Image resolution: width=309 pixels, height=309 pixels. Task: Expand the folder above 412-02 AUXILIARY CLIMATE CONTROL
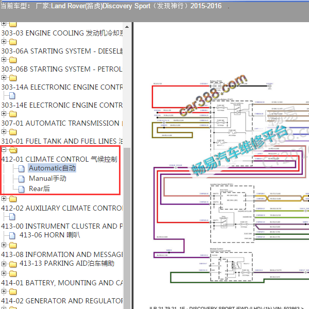click(x=4, y=198)
